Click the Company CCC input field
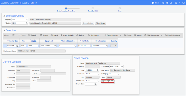186x96 pixels. pos(20,19)
